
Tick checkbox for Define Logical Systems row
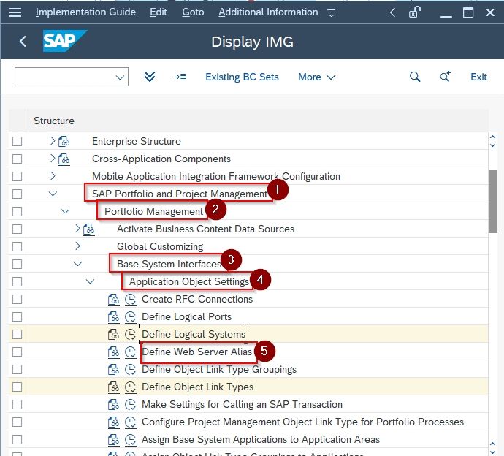click(17, 335)
